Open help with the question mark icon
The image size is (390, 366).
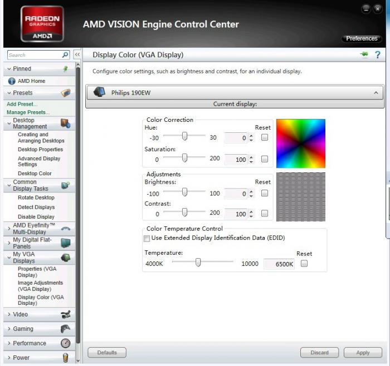click(378, 55)
